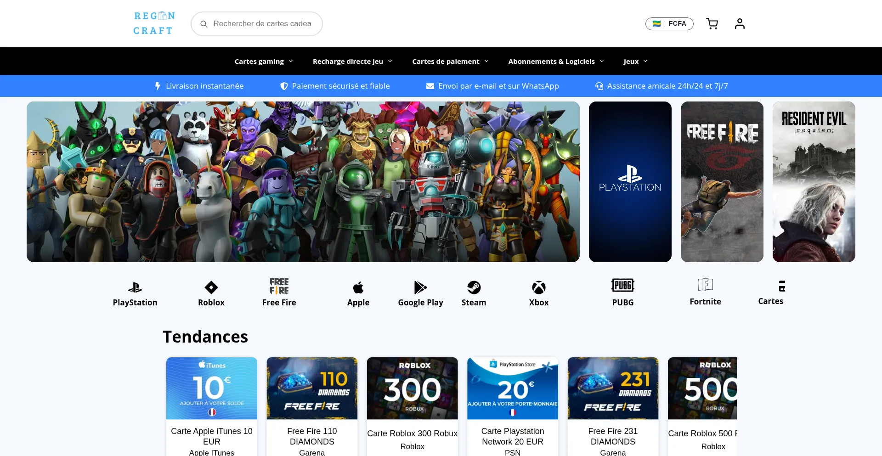Open the Resident Evil Requiem banner
The width and height of the screenshot is (882, 456).
click(x=814, y=182)
